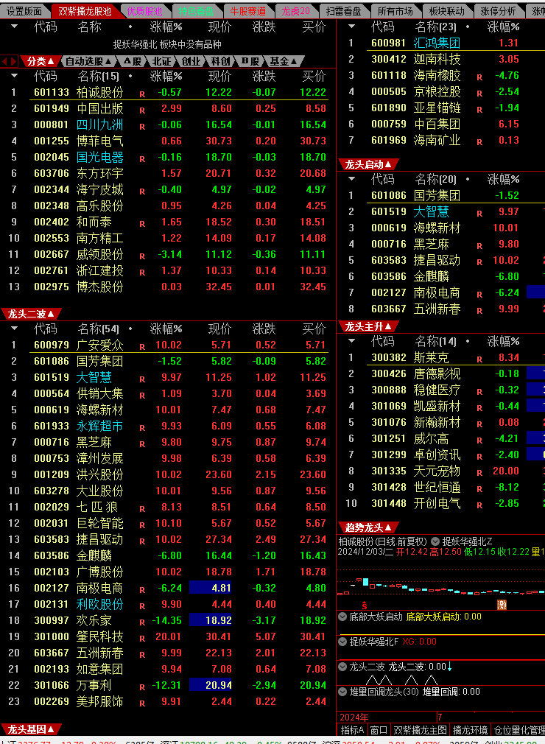The height and width of the screenshot is (744, 545).
Task: Sort by 买价 in 名称(54) table
Action: [x=314, y=329]
